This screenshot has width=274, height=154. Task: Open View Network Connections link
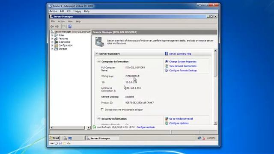point(183,66)
